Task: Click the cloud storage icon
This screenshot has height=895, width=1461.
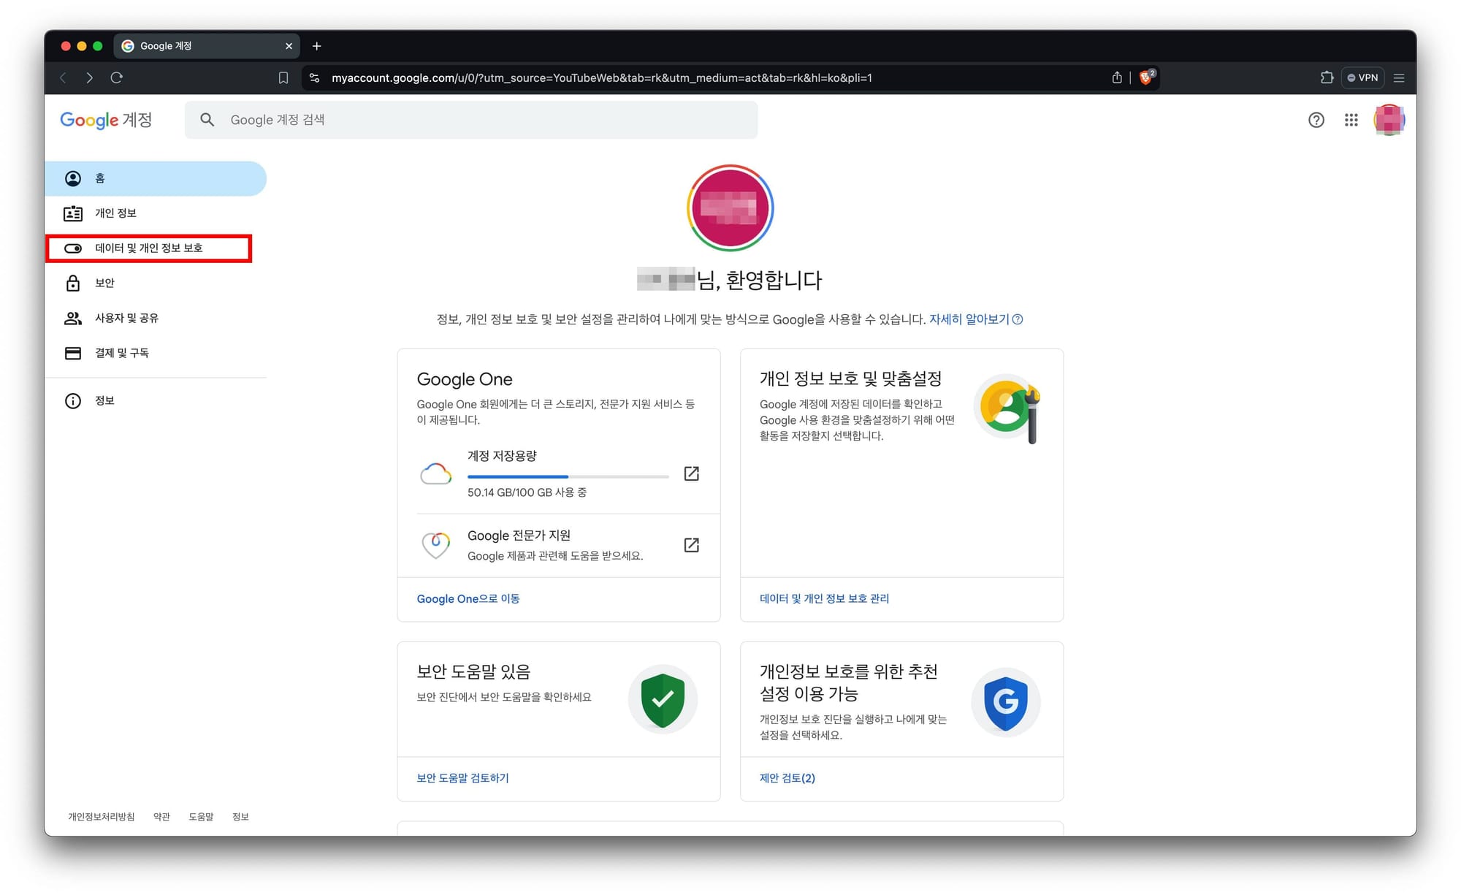Action: pos(436,474)
